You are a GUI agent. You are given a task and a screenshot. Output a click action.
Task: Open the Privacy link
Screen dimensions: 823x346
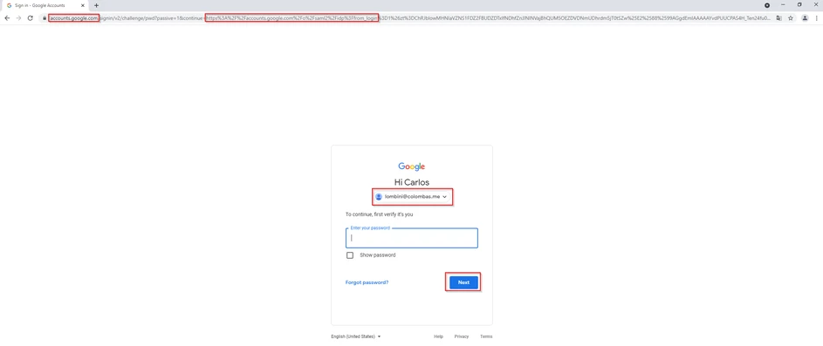point(462,336)
